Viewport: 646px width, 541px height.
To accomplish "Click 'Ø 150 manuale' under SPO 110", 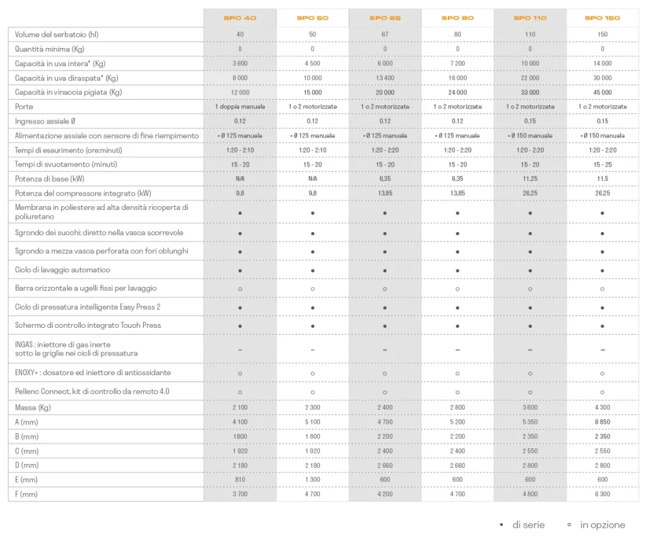I will pos(530,136).
